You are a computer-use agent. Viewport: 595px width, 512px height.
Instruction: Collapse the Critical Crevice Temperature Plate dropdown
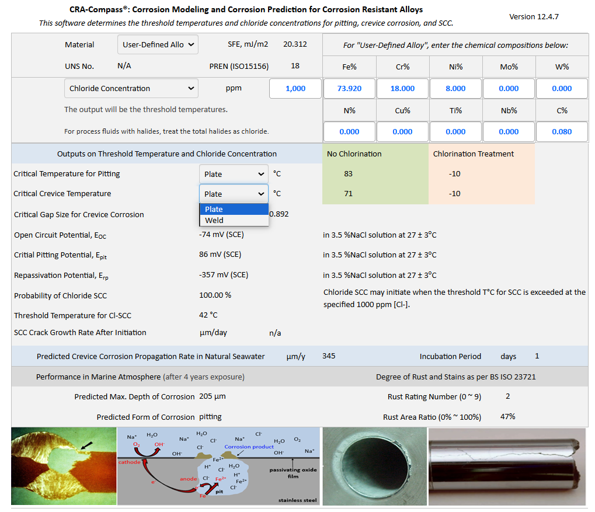[234, 194]
